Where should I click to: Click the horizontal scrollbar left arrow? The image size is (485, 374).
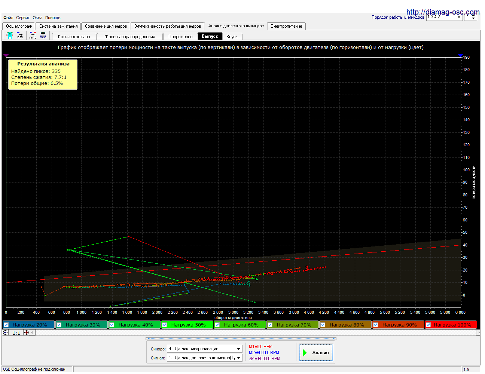click(x=32, y=332)
